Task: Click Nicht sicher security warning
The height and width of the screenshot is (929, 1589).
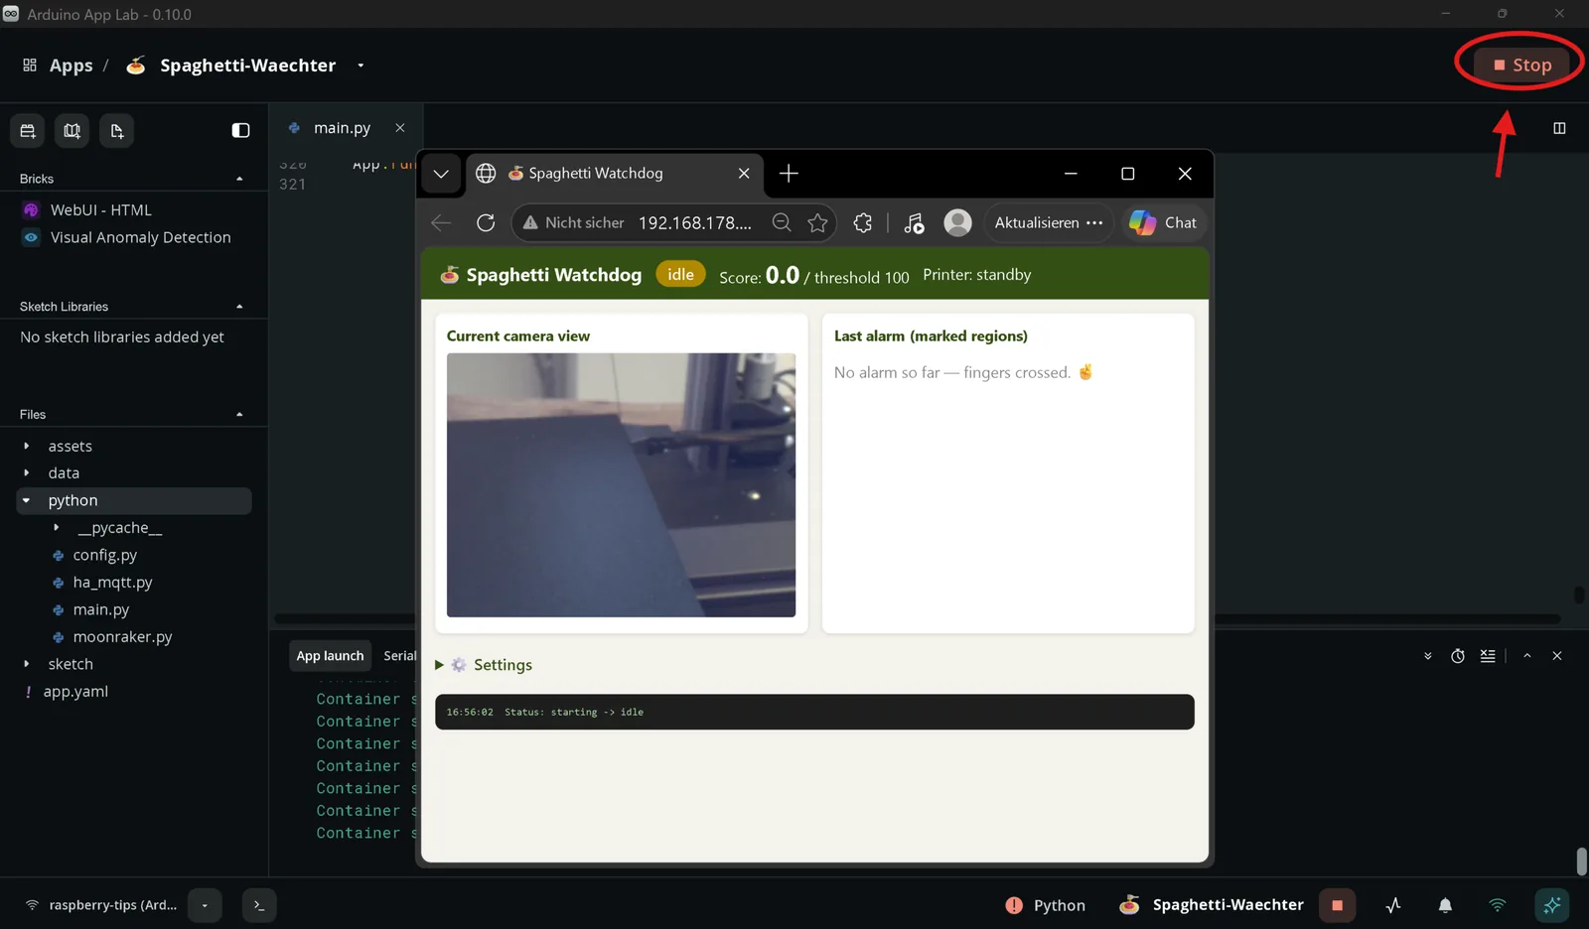Action: 574,223
